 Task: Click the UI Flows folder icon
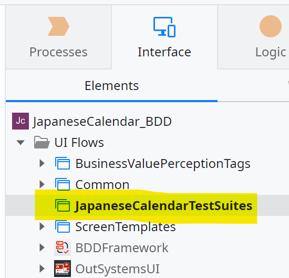point(42,142)
